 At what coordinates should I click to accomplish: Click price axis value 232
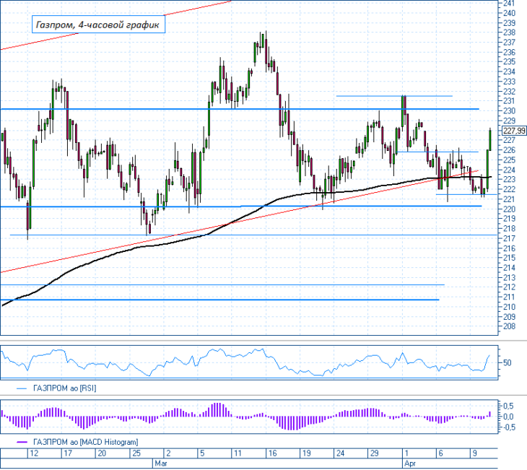(x=509, y=92)
